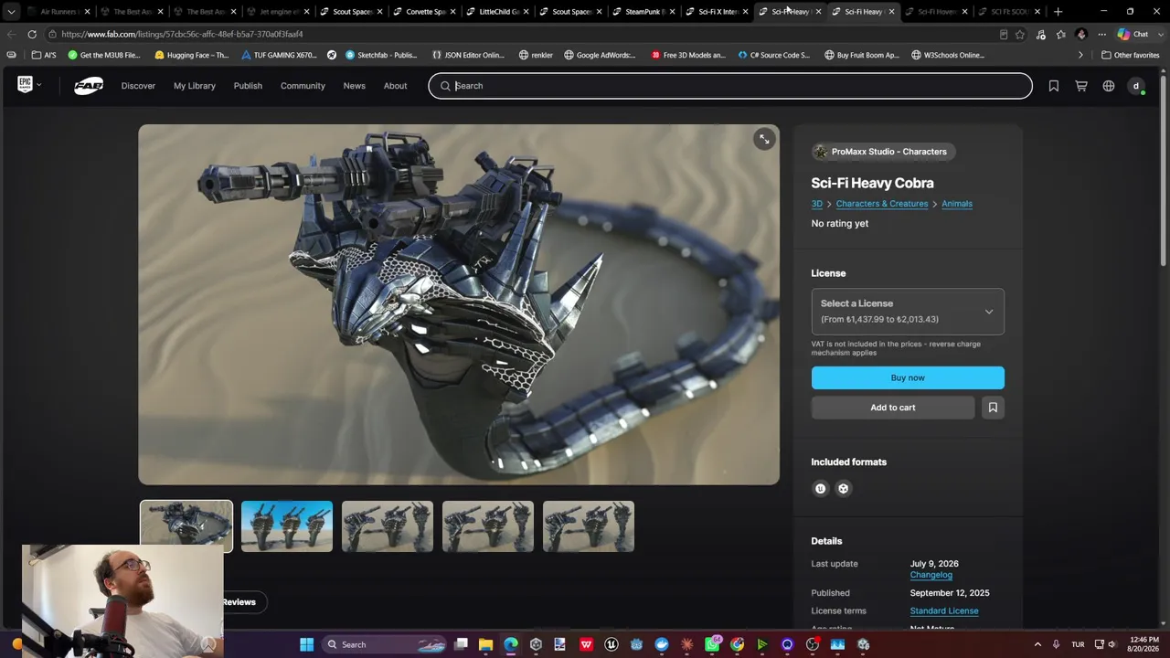This screenshot has height=658, width=1170.
Task: Open the Animals category link
Action: [x=957, y=204]
